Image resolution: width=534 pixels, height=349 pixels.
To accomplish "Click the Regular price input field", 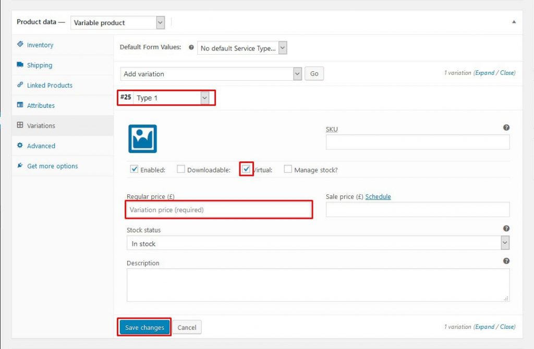I will coord(219,209).
